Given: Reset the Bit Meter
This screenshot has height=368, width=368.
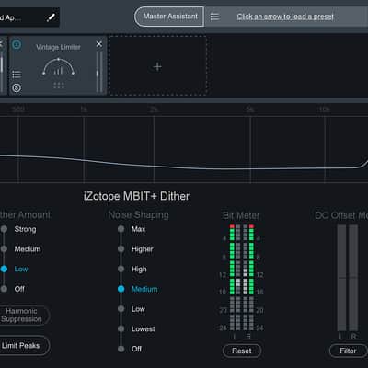Looking at the screenshot, I should [242, 351].
